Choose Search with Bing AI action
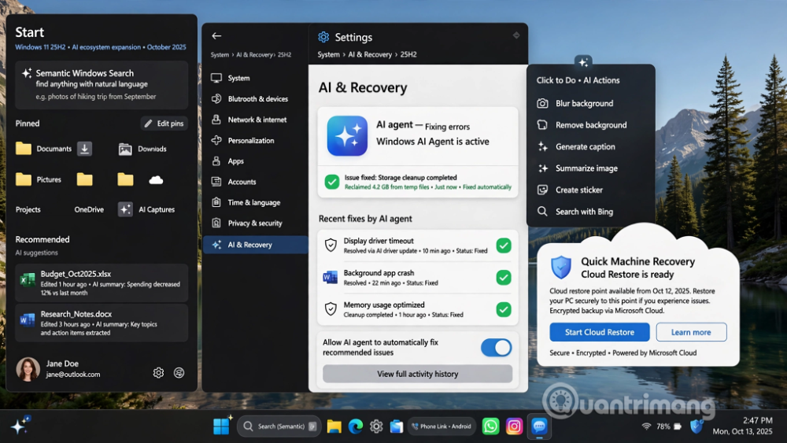The height and width of the screenshot is (443, 787). click(x=590, y=211)
